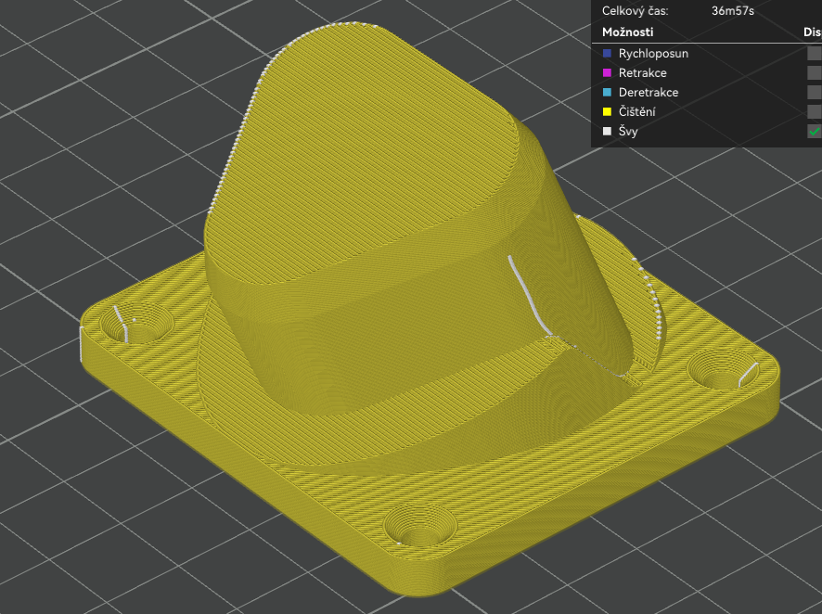Select the Deretrakce legend label
The width and height of the screenshot is (822, 614).
[648, 93]
